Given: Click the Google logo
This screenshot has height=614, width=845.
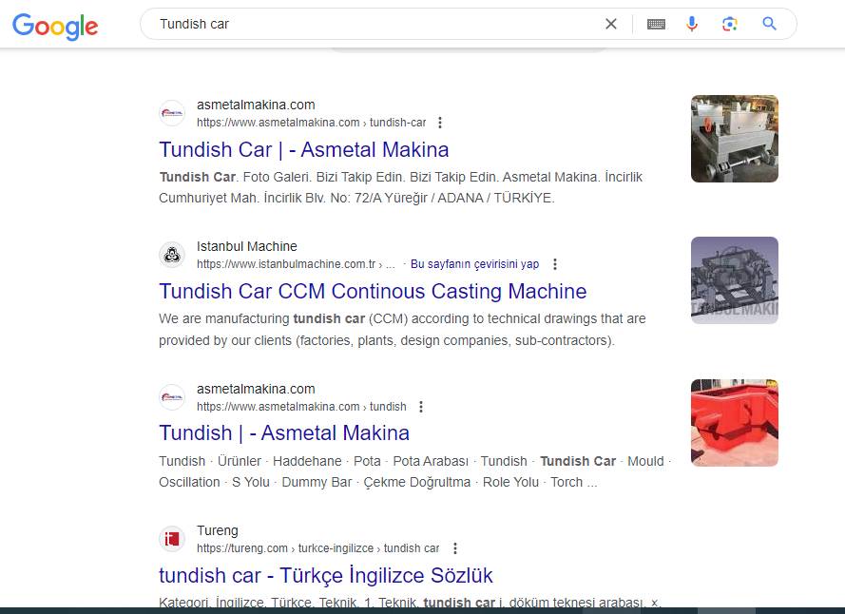Looking at the screenshot, I should click(55, 26).
